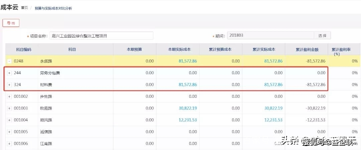Expand the 001006 江南路 row
361x150 pixels.
point(9,144)
